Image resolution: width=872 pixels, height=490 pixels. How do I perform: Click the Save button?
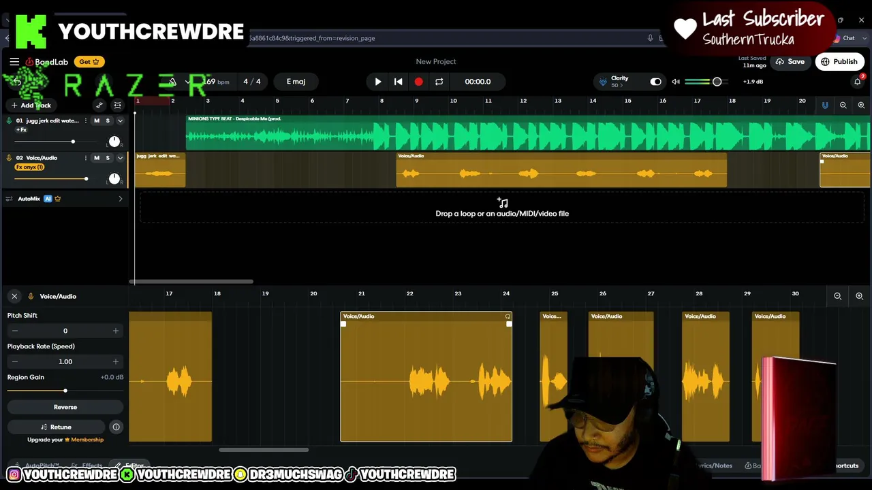[790, 62]
